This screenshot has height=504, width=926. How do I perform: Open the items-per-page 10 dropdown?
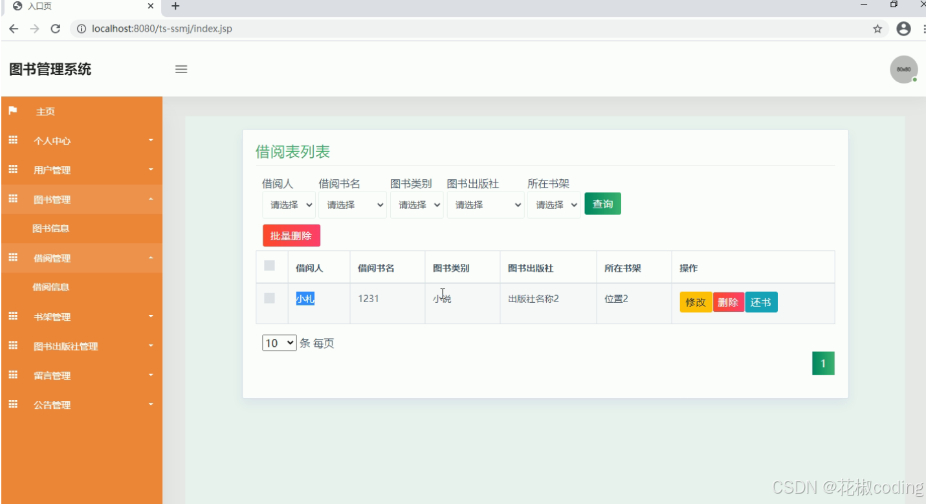coord(278,343)
